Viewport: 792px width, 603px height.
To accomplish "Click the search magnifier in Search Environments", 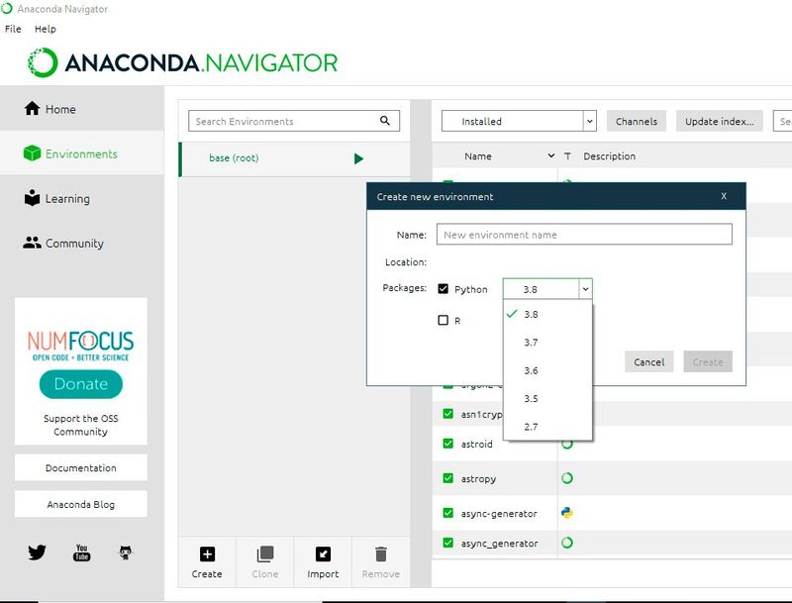I will [x=385, y=121].
